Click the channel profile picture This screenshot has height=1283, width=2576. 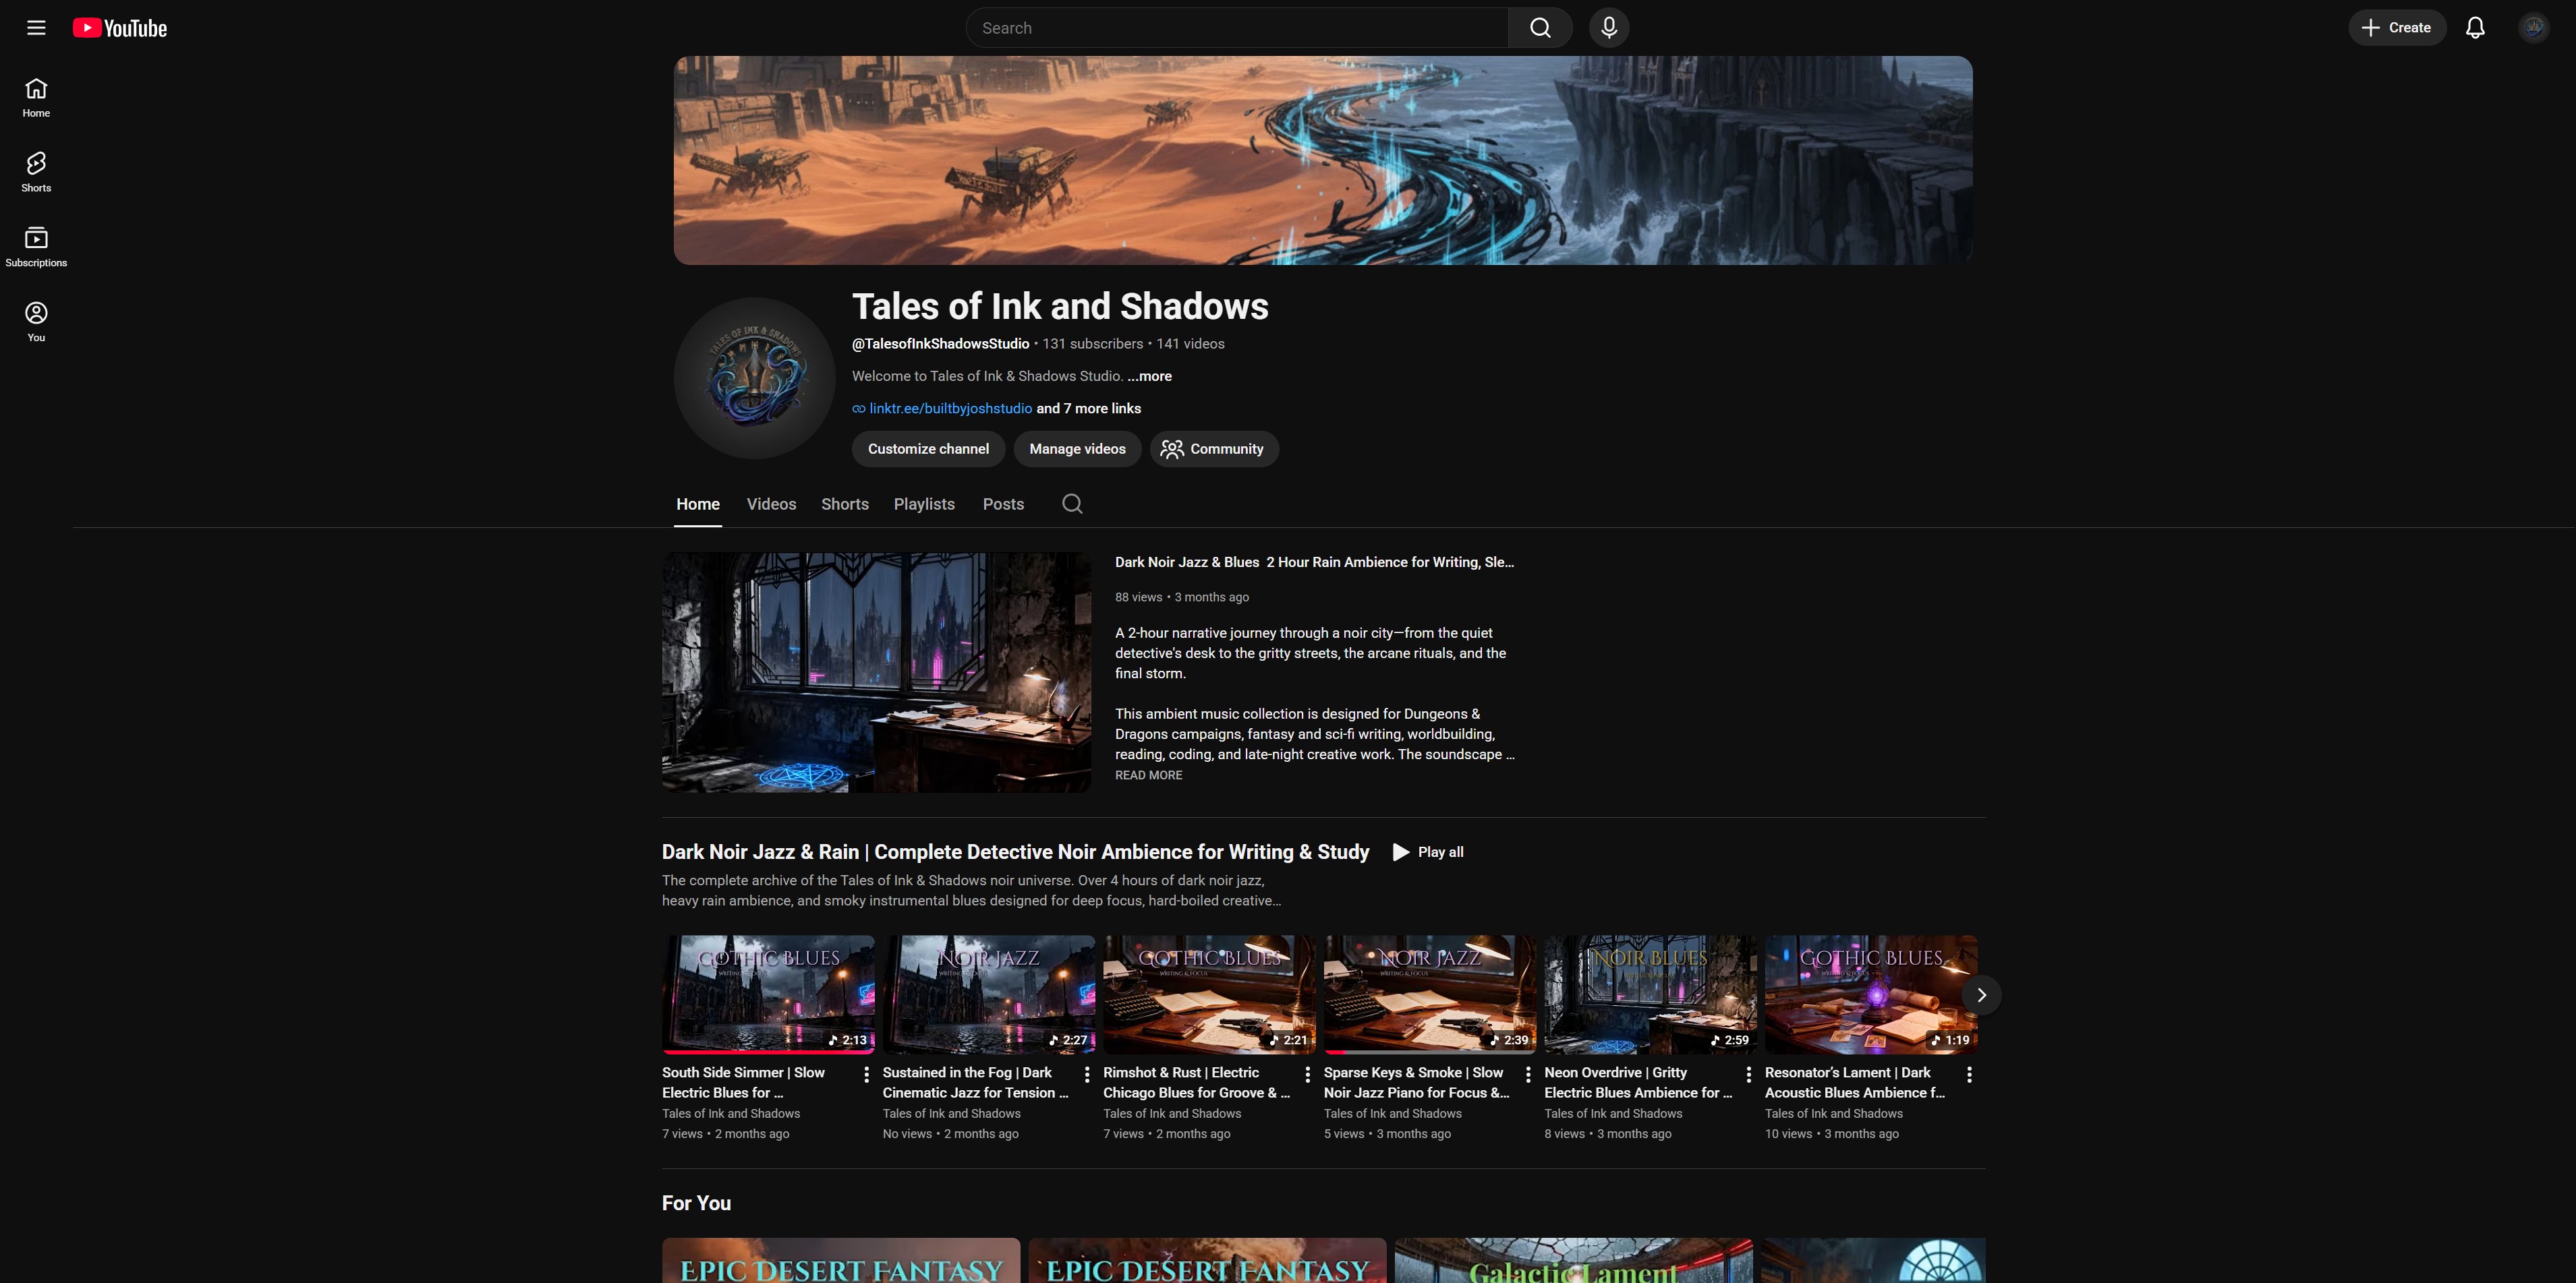click(754, 378)
